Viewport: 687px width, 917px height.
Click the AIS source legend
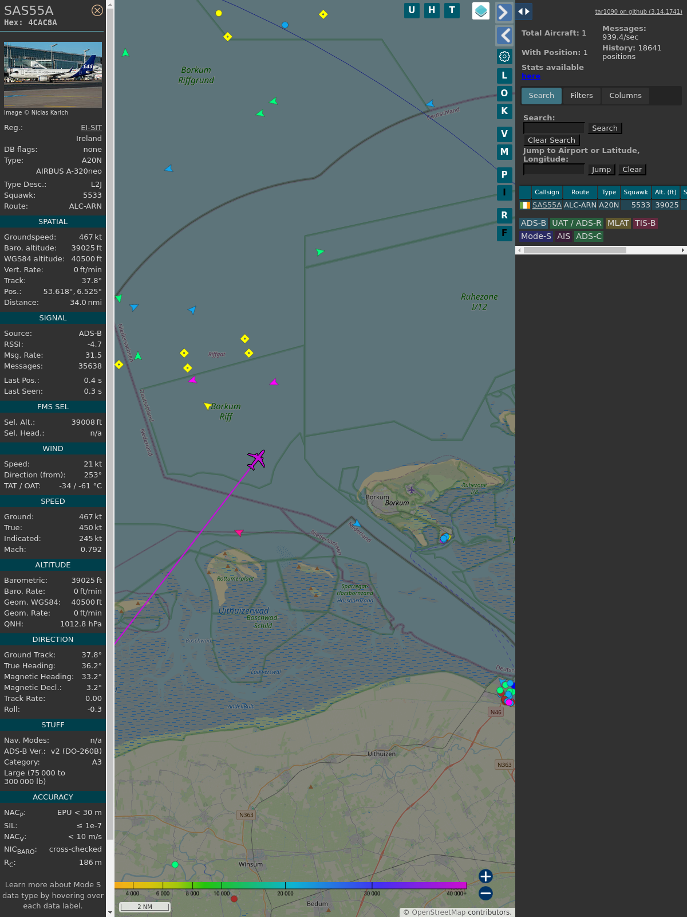point(563,237)
